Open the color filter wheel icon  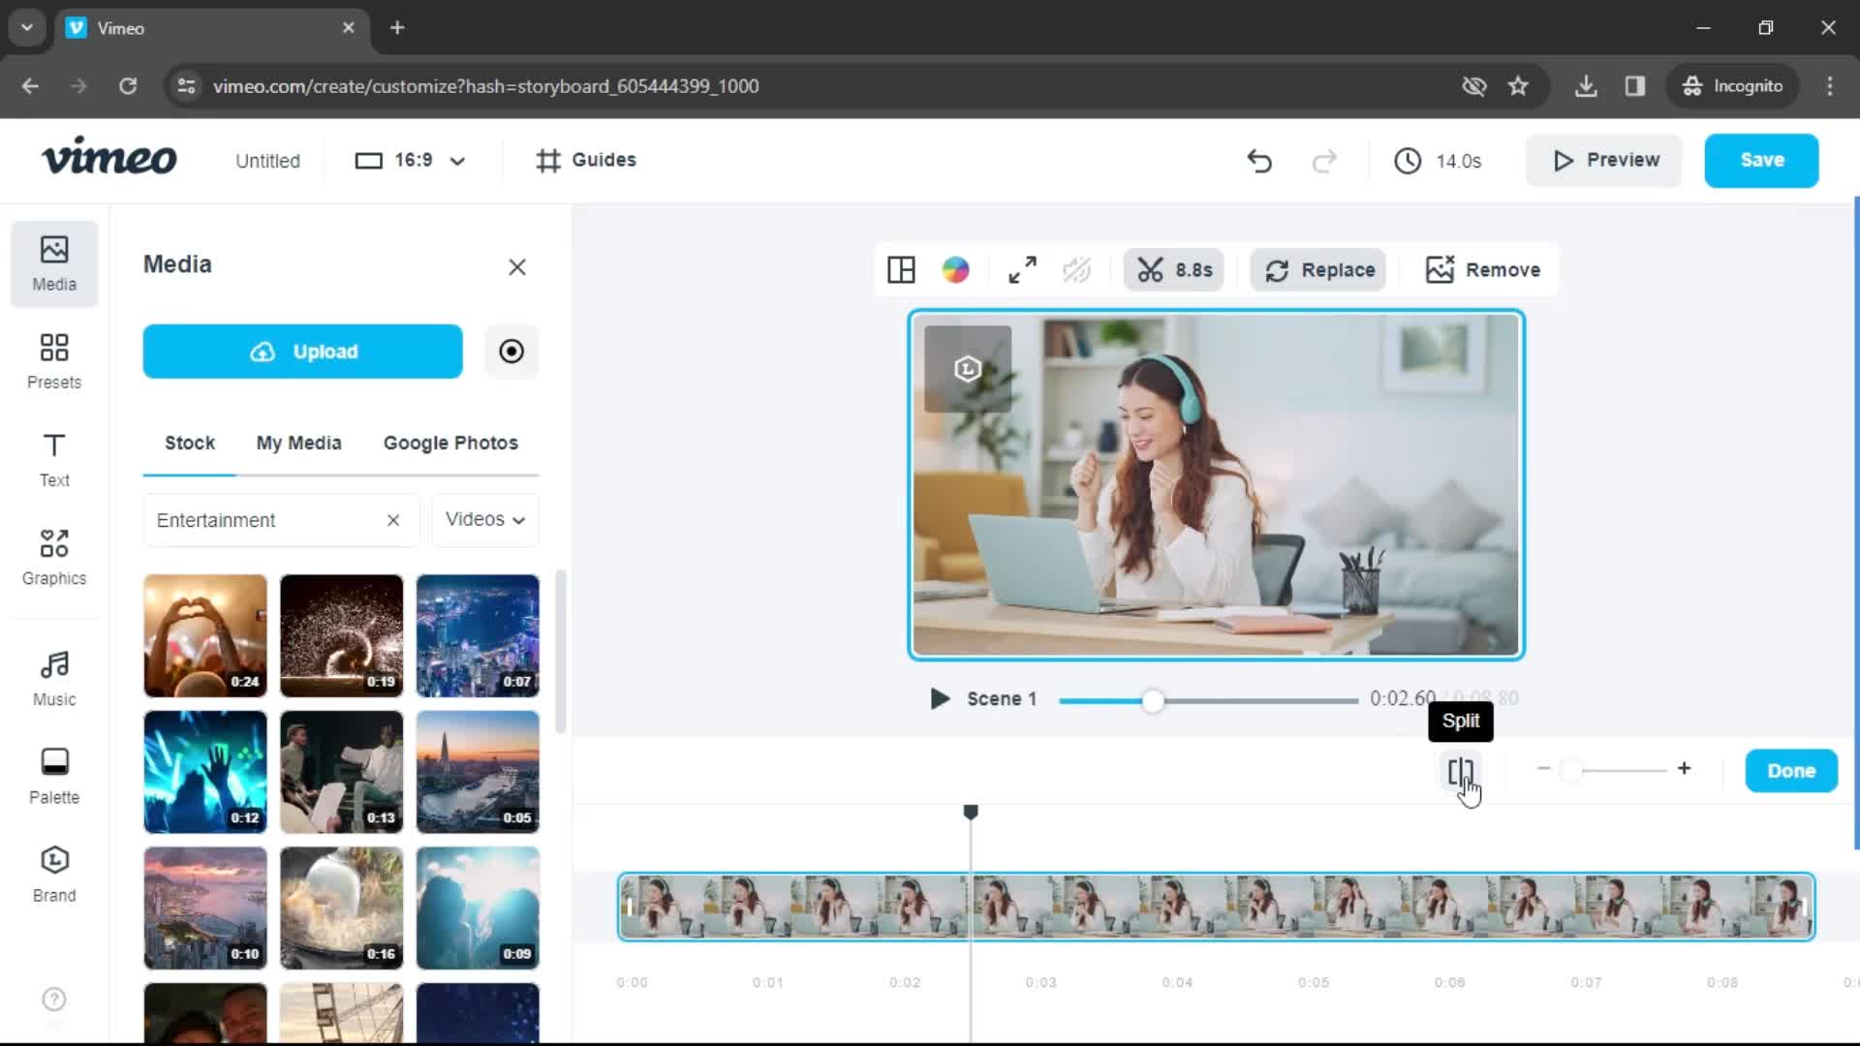click(x=955, y=270)
